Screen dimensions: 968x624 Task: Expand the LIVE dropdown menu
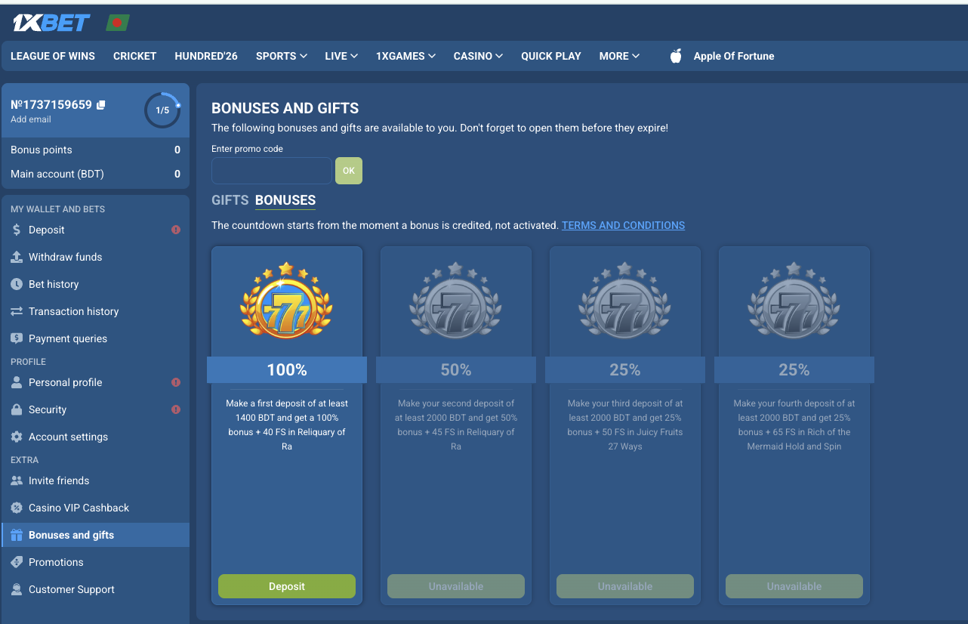click(341, 56)
